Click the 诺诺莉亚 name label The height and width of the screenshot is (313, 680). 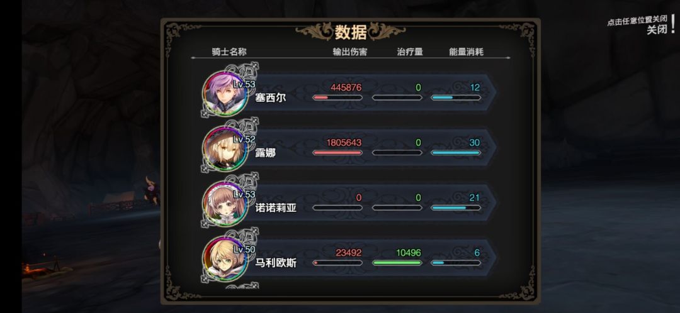pos(275,208)
